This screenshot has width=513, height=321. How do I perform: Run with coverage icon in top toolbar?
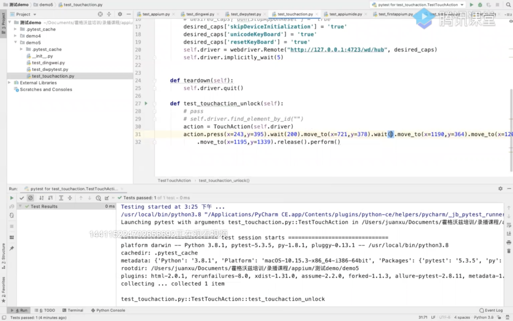(x=489, y=5)
